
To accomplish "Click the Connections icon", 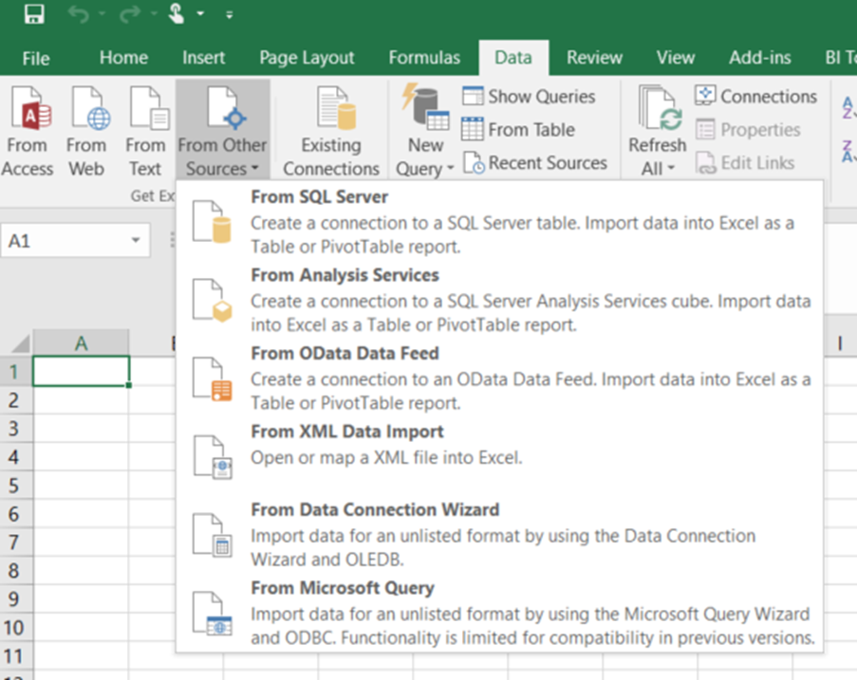I will coord(705,96).
